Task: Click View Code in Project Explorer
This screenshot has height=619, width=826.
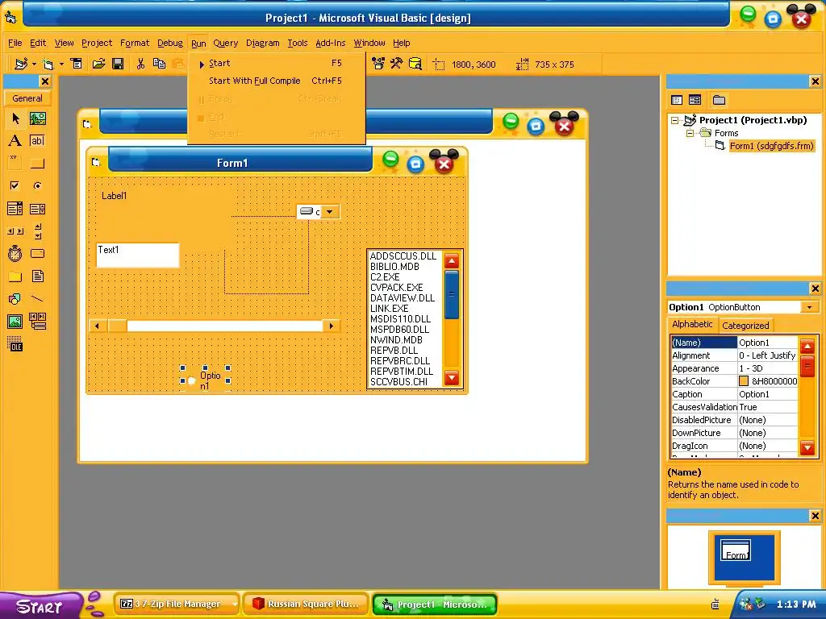Action: tap(677, 100)
